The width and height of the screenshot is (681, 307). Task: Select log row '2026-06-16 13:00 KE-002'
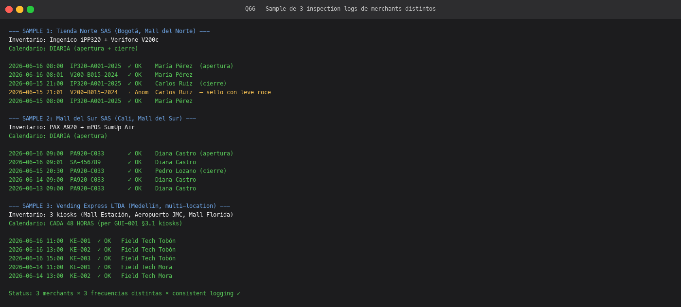click(92, 250)
